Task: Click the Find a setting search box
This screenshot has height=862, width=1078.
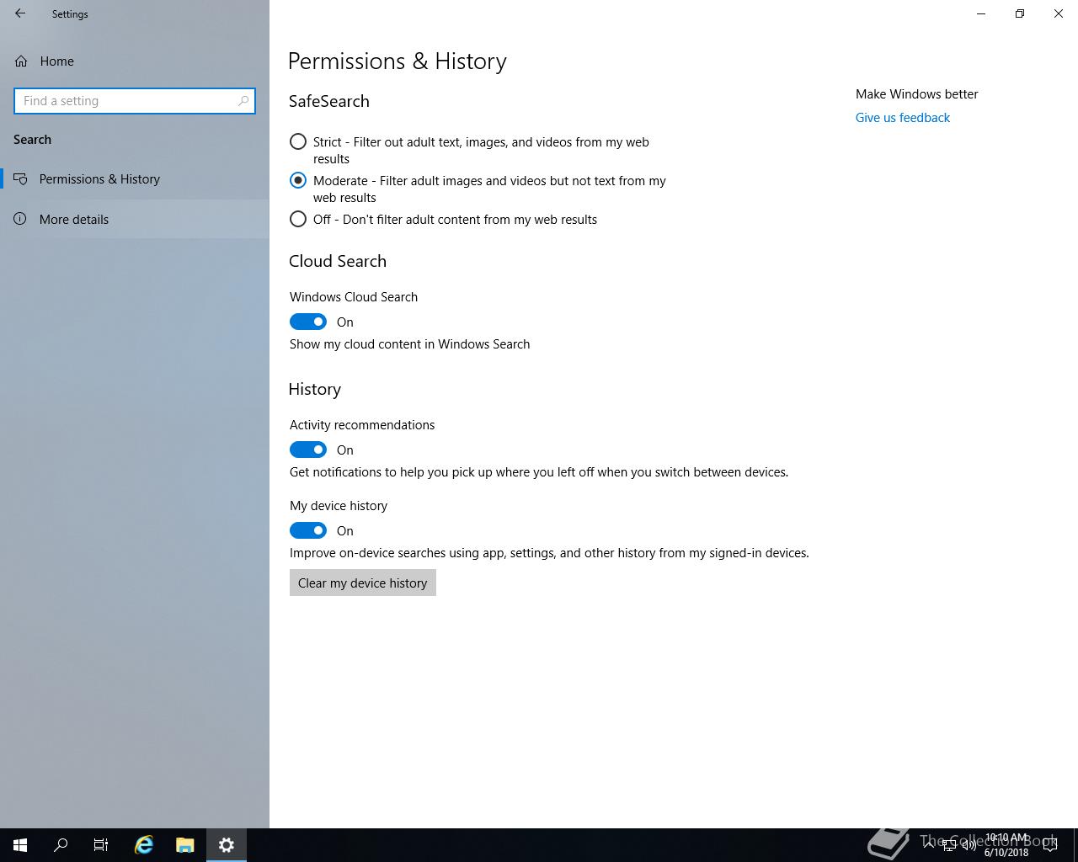Action: coord(135,101)
